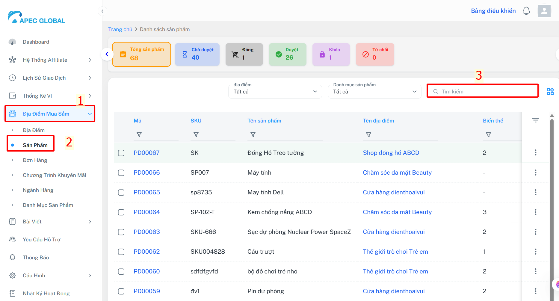Check the box for product PD00062
The width and height of the screenshot is (559, 301).
(121, 252)
